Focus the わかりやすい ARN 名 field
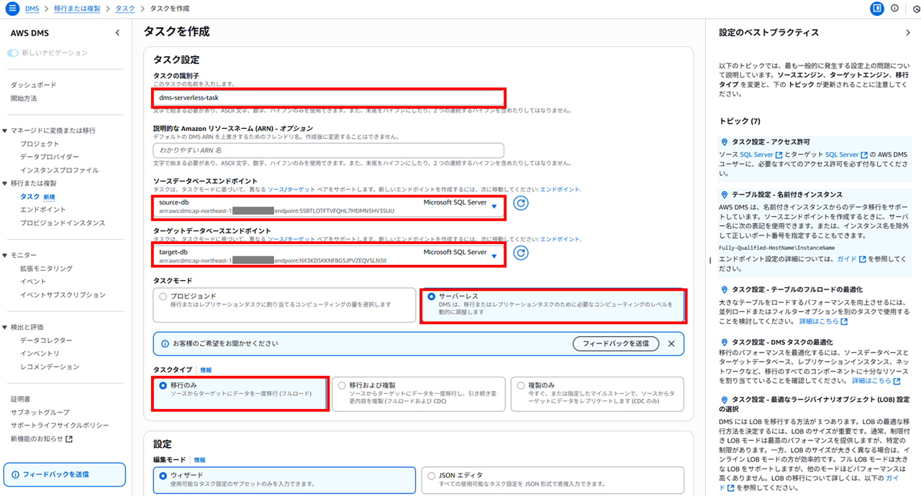Screen dimensions: 921x496 pos(328,150)
